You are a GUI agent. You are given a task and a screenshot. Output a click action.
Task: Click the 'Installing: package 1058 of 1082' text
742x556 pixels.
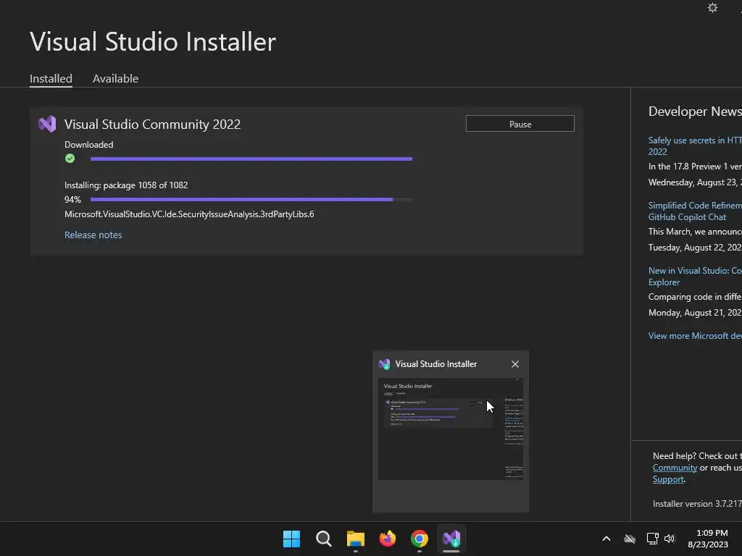(126, 185)
